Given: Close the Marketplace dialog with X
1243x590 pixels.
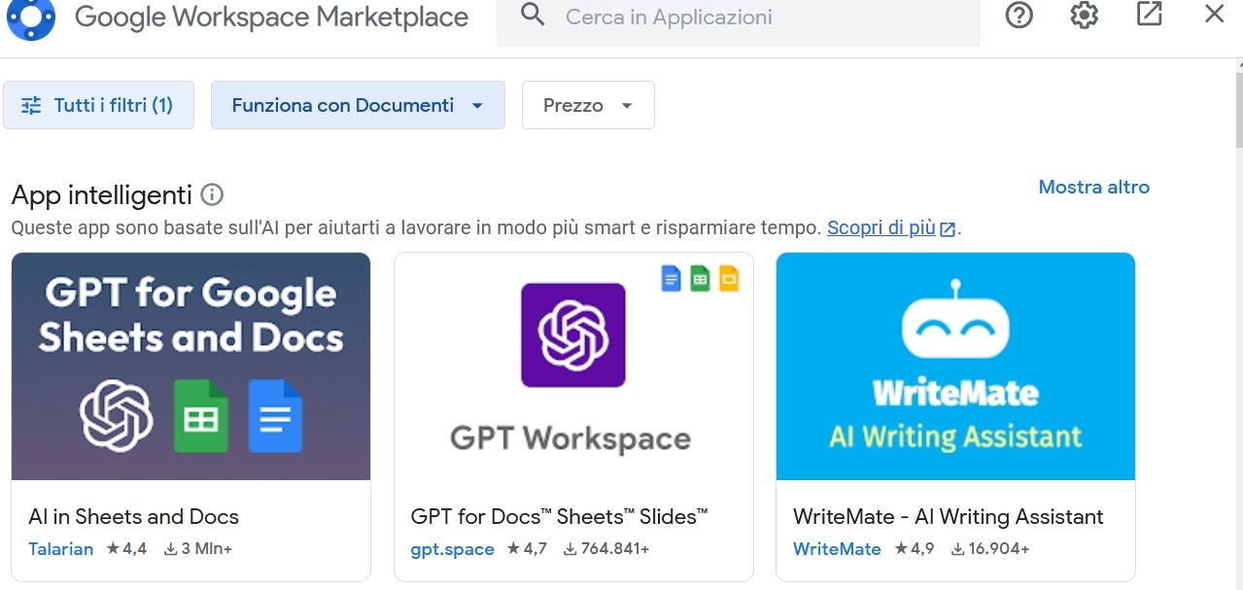Looking at the screenshot, I should tap(1214, 14).
